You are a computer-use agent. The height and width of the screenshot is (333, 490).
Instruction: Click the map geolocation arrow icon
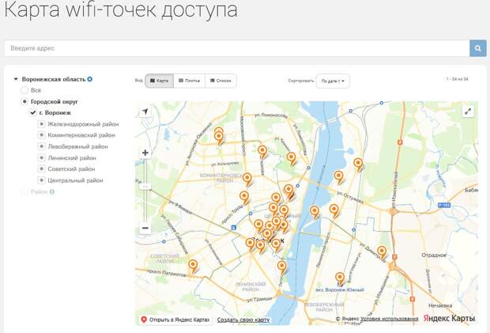pos(145,112)
